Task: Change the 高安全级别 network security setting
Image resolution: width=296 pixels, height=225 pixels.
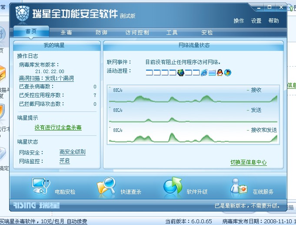Action: coord(73,152)
